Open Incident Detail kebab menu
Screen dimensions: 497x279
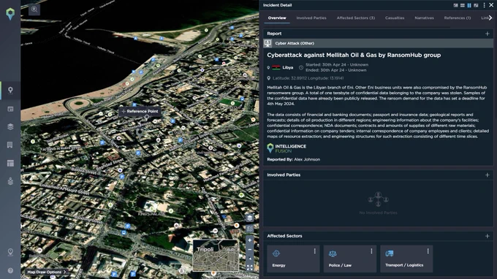484,5
